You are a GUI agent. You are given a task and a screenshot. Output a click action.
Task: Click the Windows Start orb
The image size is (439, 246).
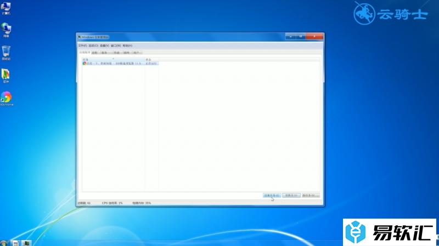(x=4, y=243)
